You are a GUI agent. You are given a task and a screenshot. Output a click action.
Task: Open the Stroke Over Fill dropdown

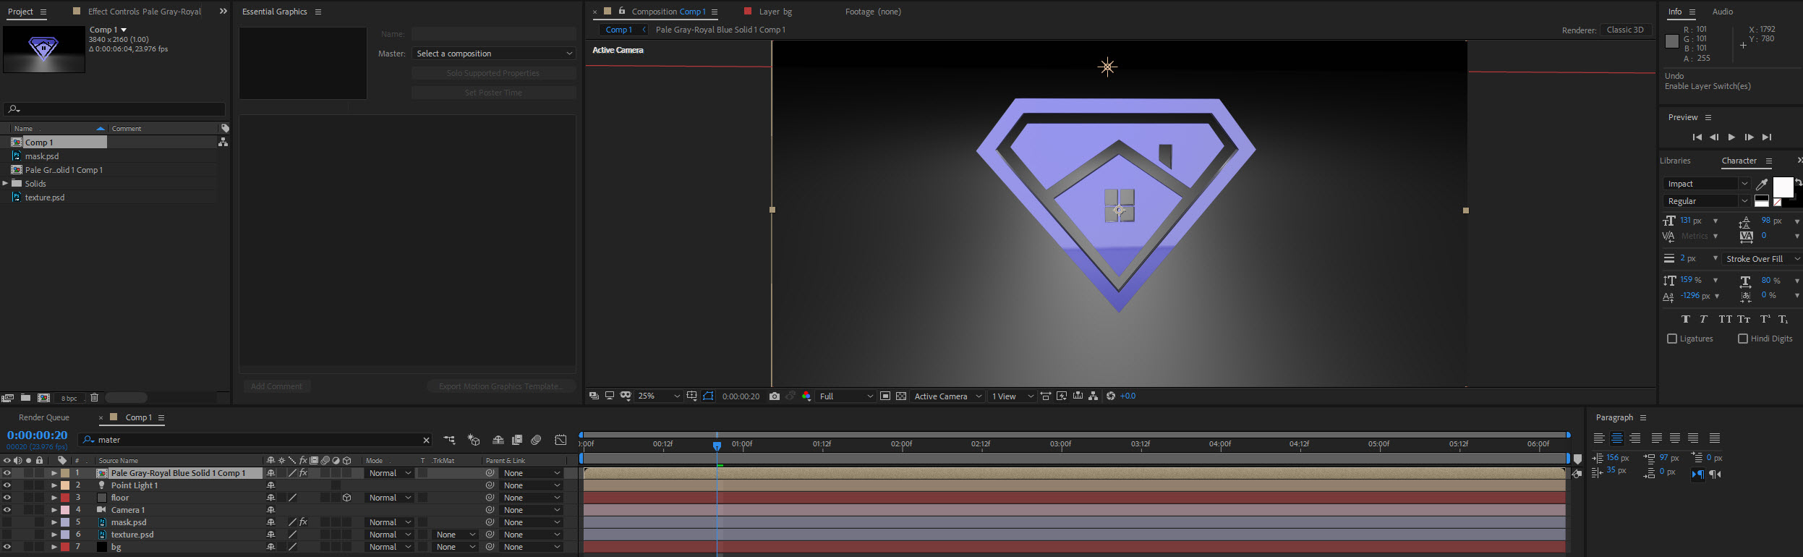1761,259
